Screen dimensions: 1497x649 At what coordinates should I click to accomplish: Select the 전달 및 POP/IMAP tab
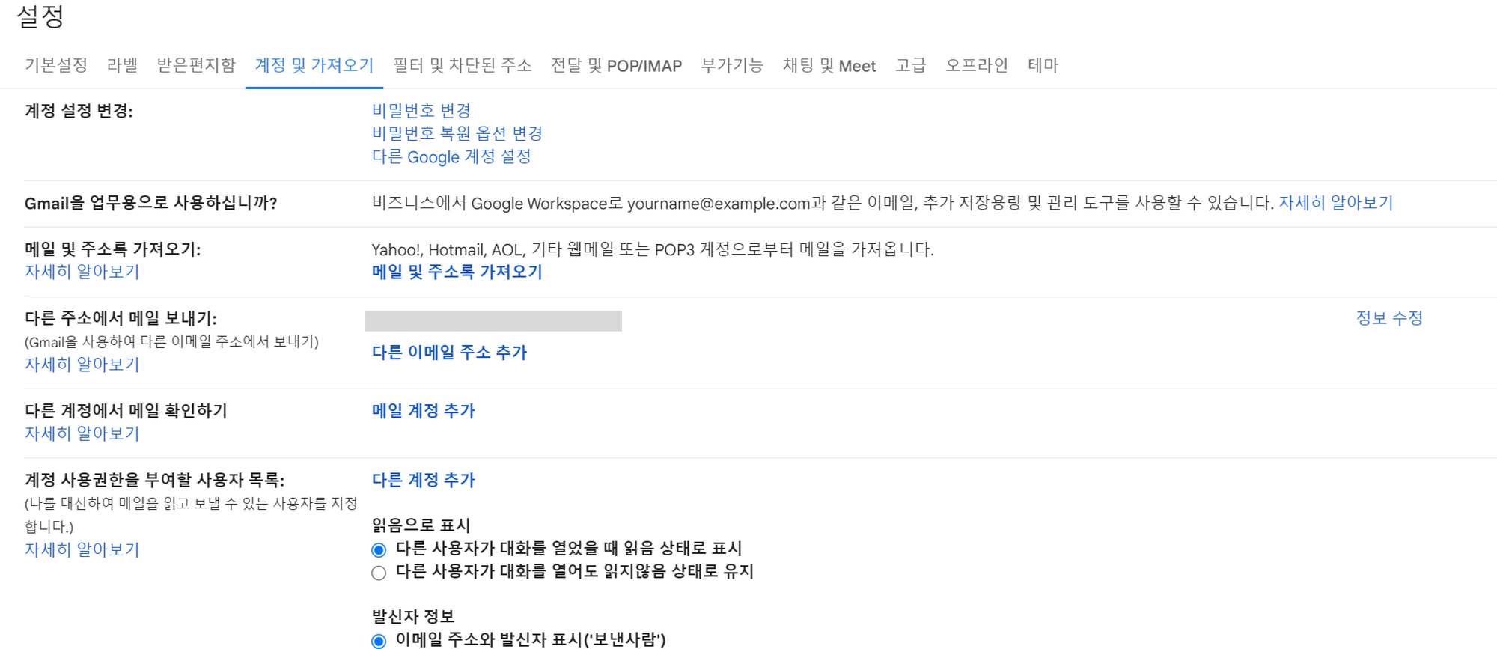[x=616, y=66]
